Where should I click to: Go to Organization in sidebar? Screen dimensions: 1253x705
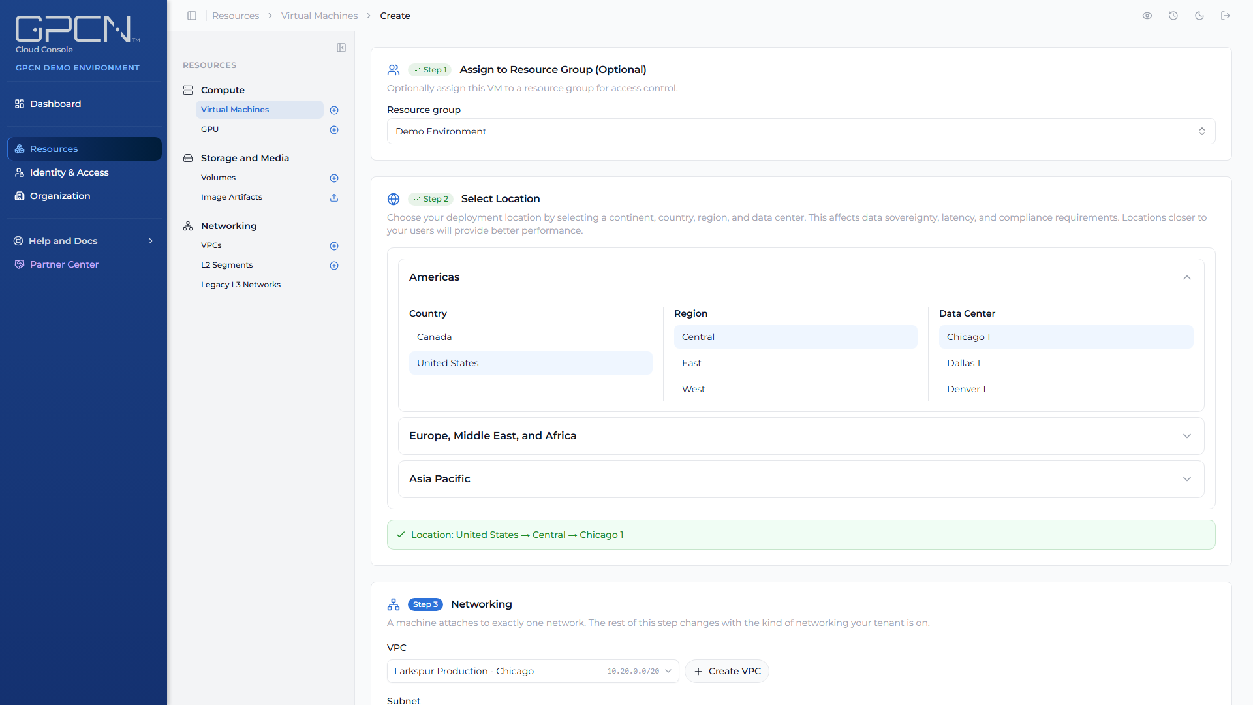point(84,196)
